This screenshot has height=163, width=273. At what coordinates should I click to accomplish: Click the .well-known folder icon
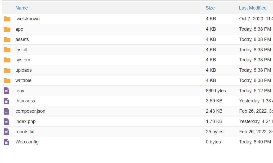point(7,19)
